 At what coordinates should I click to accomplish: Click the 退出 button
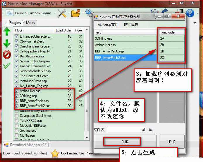[172, 142]
